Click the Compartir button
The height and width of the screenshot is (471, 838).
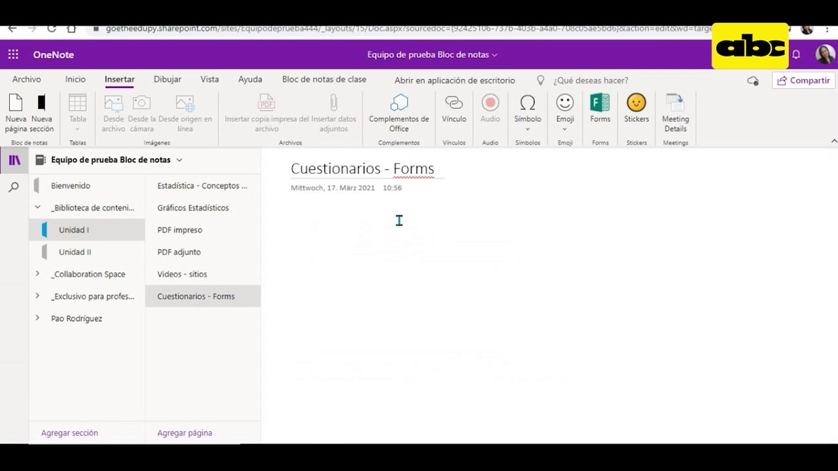(803, 80)
